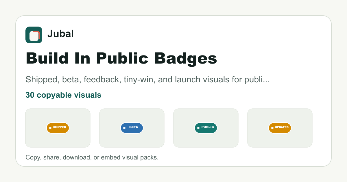Click the description starting with Shipped, beta, feedback
The image size is (347, 182).
(148, 80)
